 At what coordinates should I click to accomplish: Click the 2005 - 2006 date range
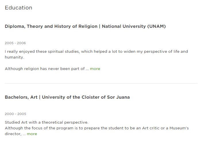[15, 43]
